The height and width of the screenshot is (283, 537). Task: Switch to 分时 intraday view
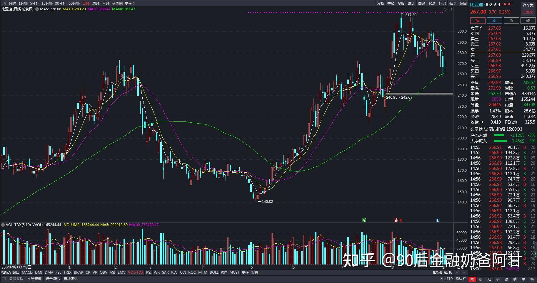point(12,3)
